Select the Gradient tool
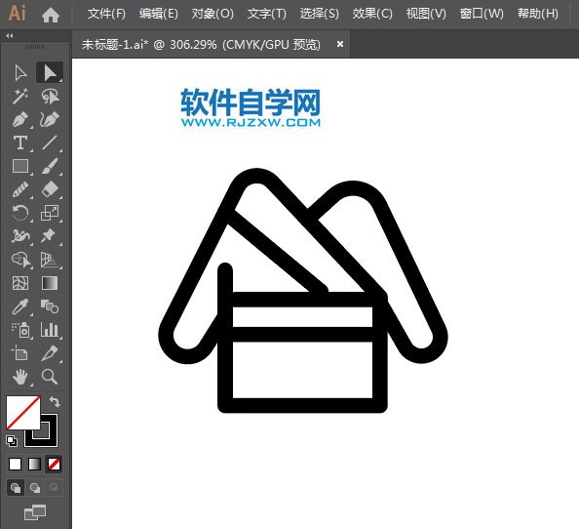Viewport: 579px width, 529px height. tap(50, 284)
